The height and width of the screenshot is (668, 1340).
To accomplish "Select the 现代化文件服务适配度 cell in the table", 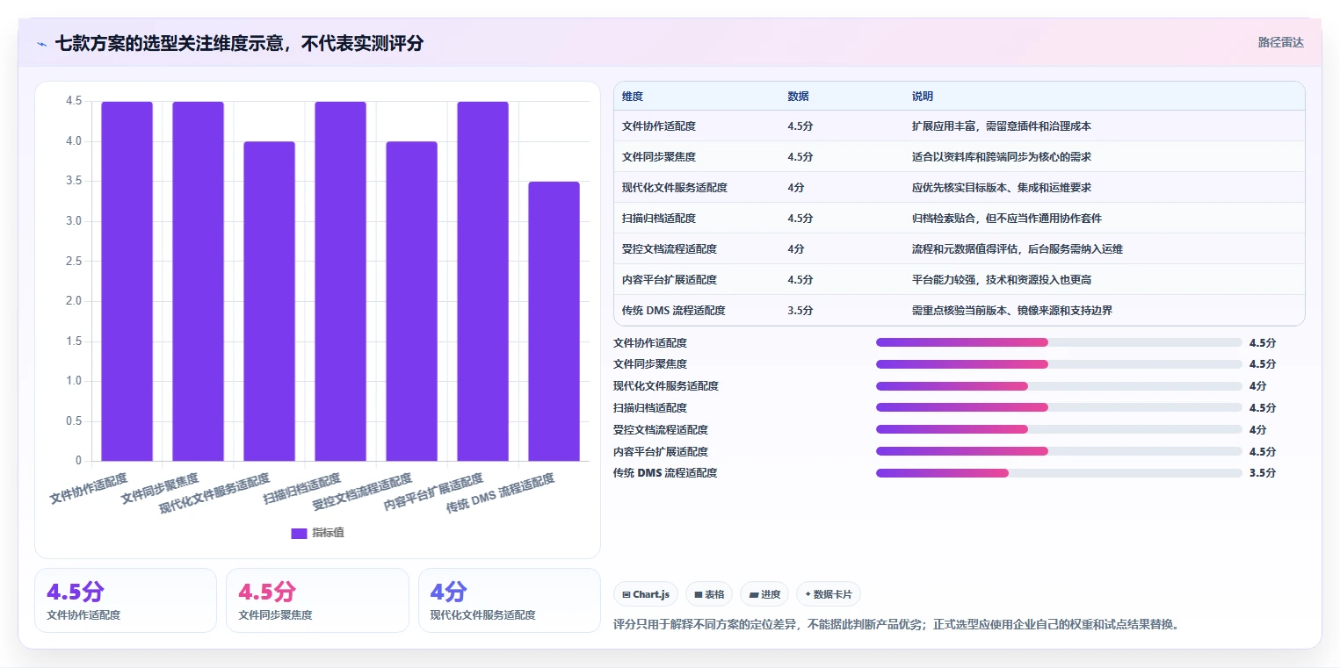I will (675, 188).
